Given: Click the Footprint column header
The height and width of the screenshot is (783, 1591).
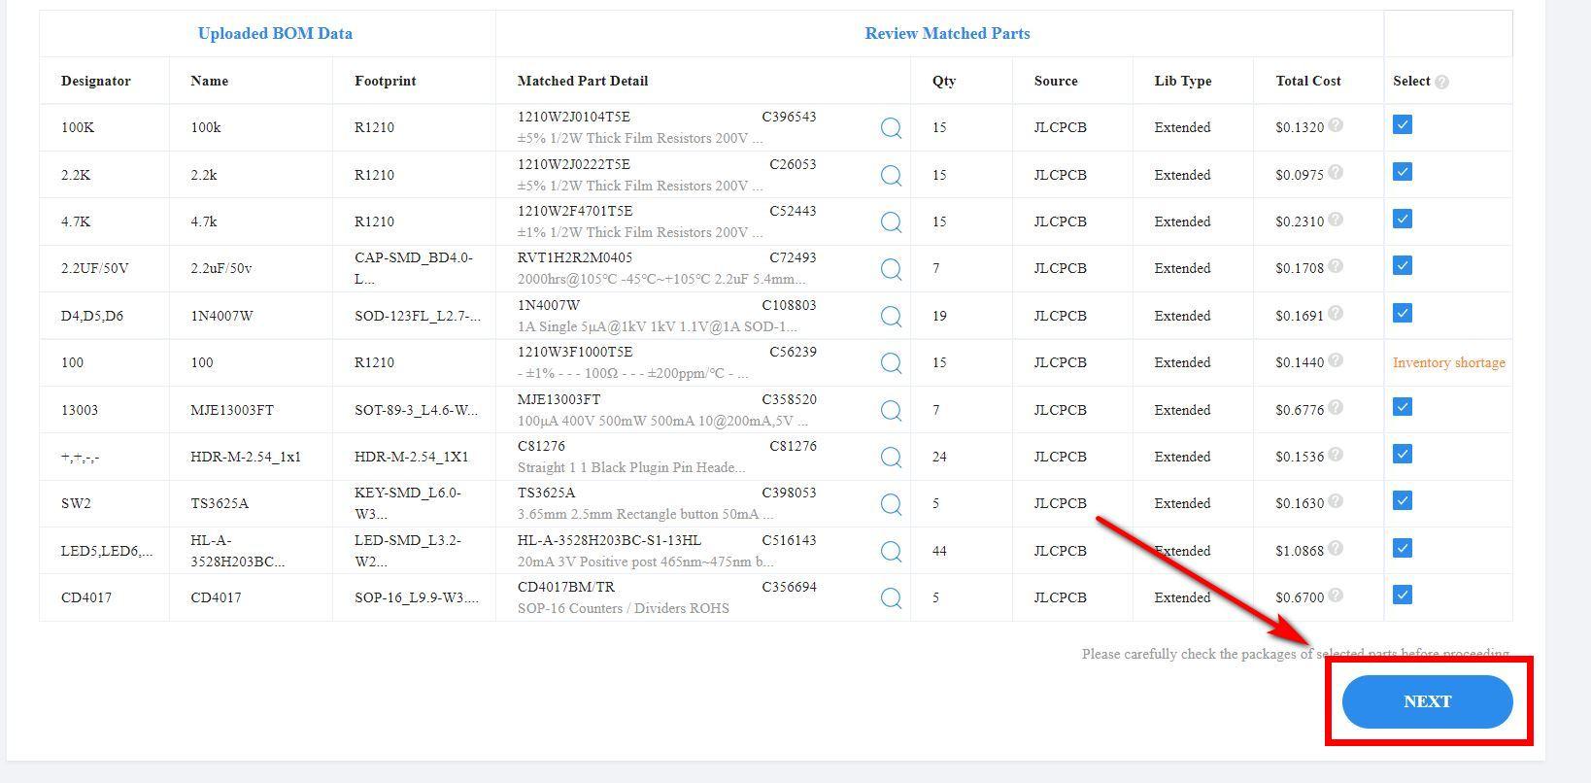Looking at the screenshot, I should [385, 81].
